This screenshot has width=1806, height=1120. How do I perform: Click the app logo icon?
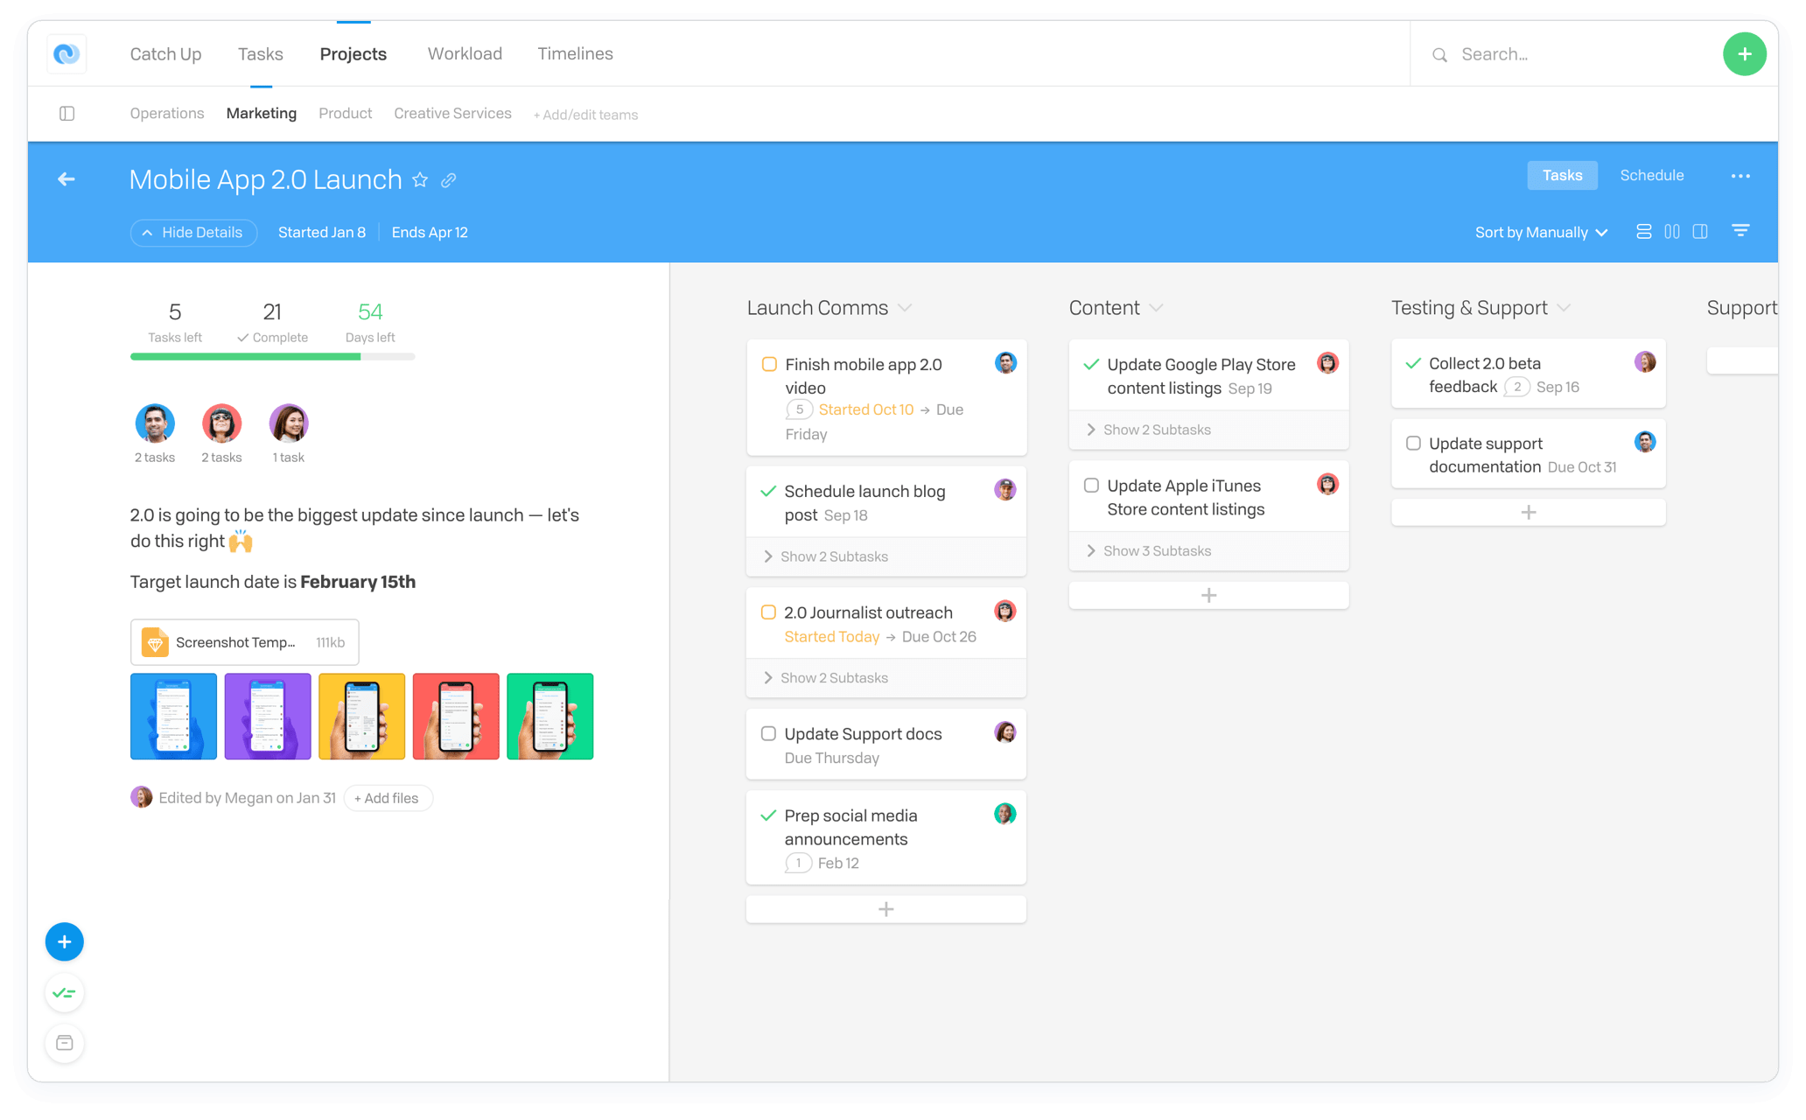click(x=66, y=54)
